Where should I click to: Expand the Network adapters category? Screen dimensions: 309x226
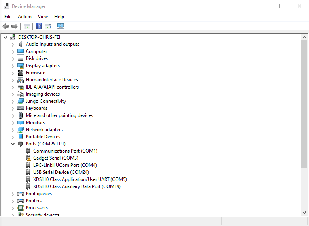[x=13, y=130]
